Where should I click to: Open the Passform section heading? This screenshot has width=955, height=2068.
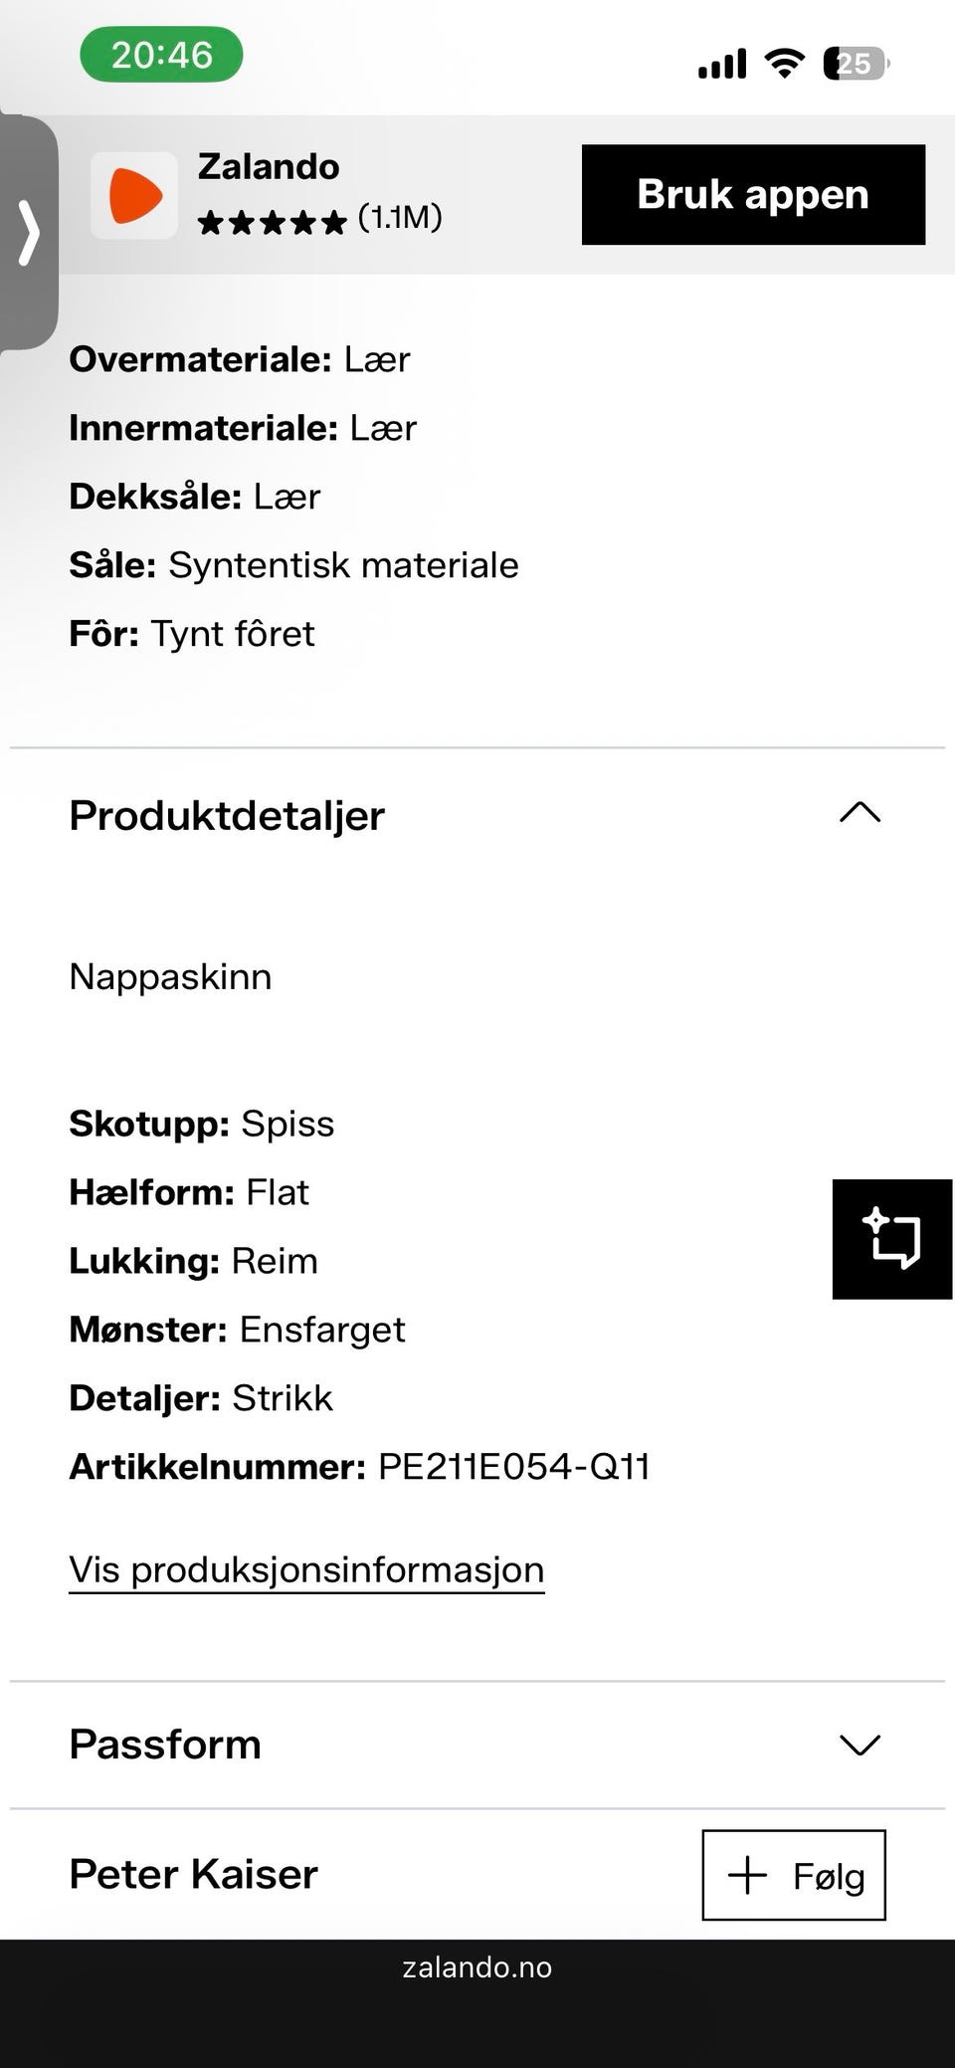click(165, 1745)
